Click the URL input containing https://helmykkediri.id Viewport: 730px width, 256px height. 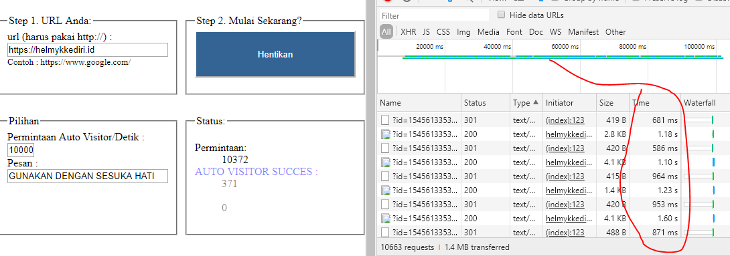coord(88,49)
